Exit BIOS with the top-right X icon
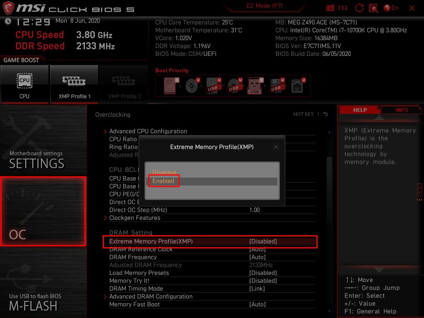424x318 pixels. (x=412, y=8)
